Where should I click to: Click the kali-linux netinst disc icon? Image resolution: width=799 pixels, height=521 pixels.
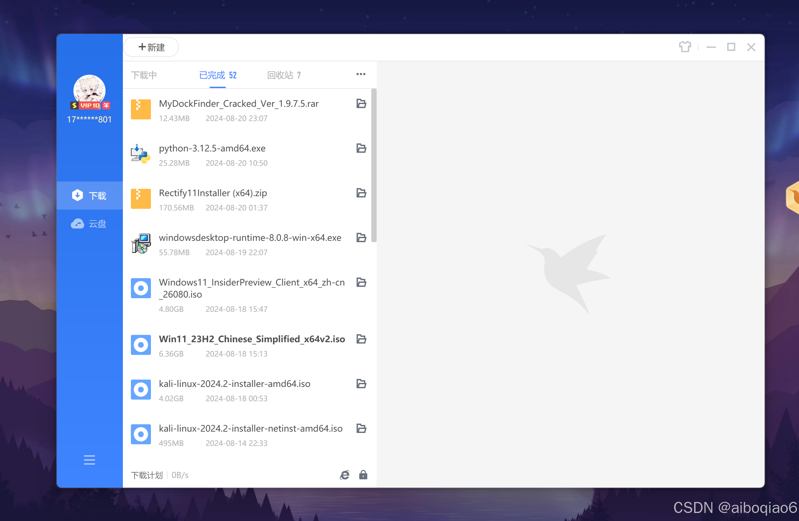(x=141, y=434)
